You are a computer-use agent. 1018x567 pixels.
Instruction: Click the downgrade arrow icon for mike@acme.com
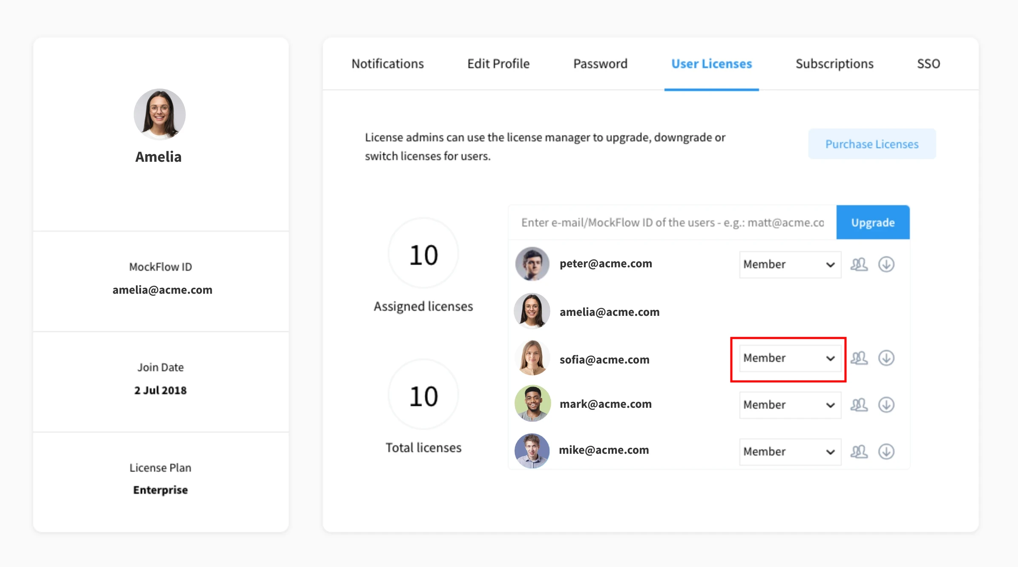[x=886, y=452]
